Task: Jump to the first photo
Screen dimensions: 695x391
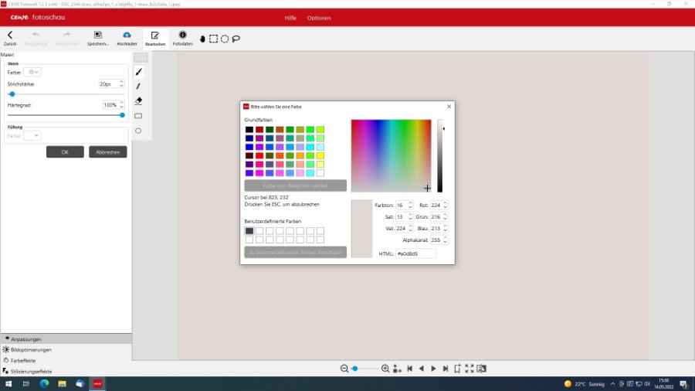Action: (409, 369)
